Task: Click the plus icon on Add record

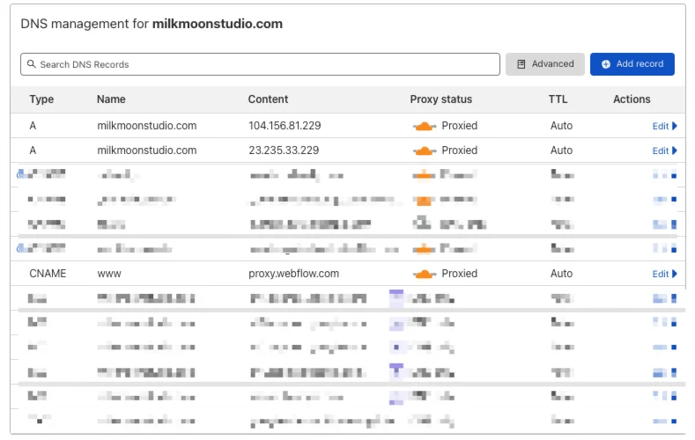Action: click(x=605, y=64)
